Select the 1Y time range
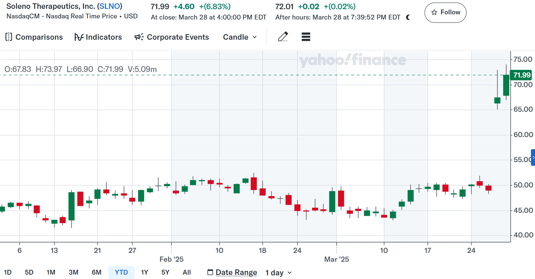The width and height of the screenshot is (535, 279). click(x=144, y=272)
